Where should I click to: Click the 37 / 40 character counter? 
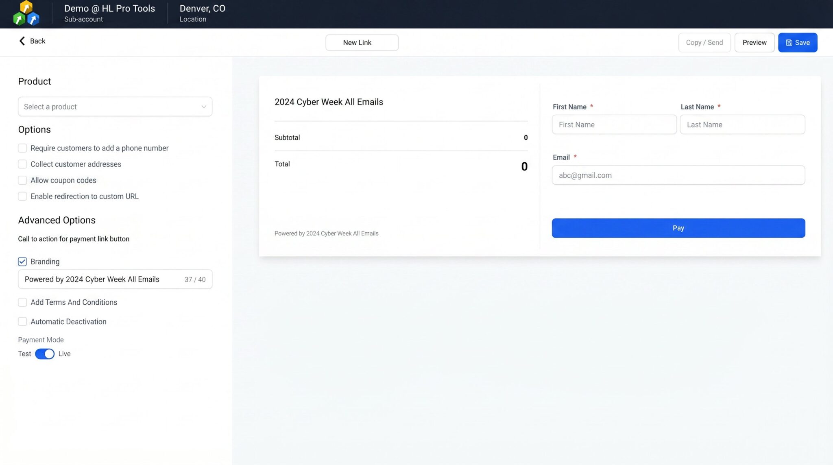(x=195, y=279)
